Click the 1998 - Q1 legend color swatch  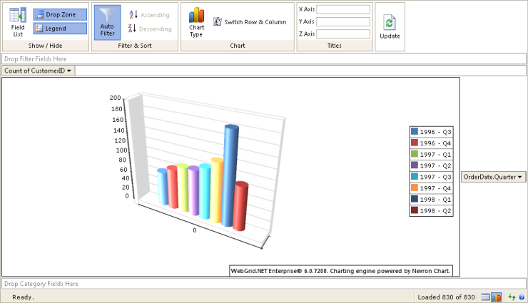pyautogui.click(x=415, y=200)
